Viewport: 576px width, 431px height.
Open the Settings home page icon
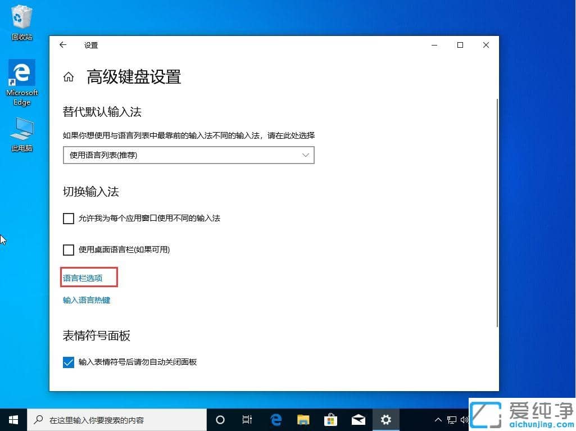tap(68, 76)
